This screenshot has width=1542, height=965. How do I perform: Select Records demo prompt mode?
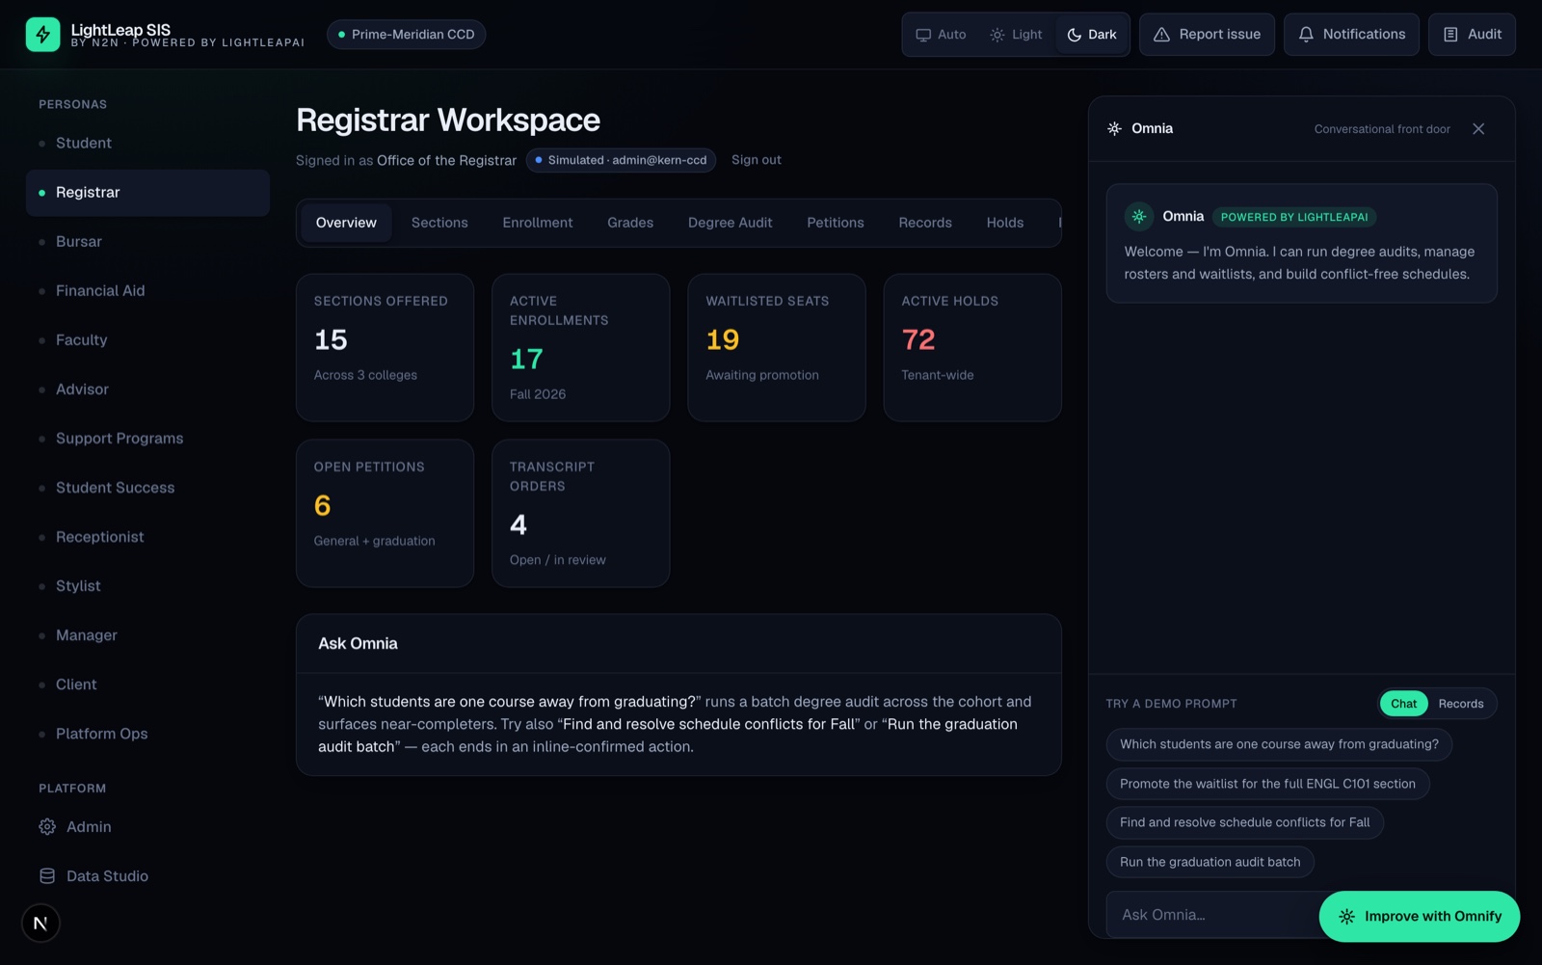tap(1461, 704)
